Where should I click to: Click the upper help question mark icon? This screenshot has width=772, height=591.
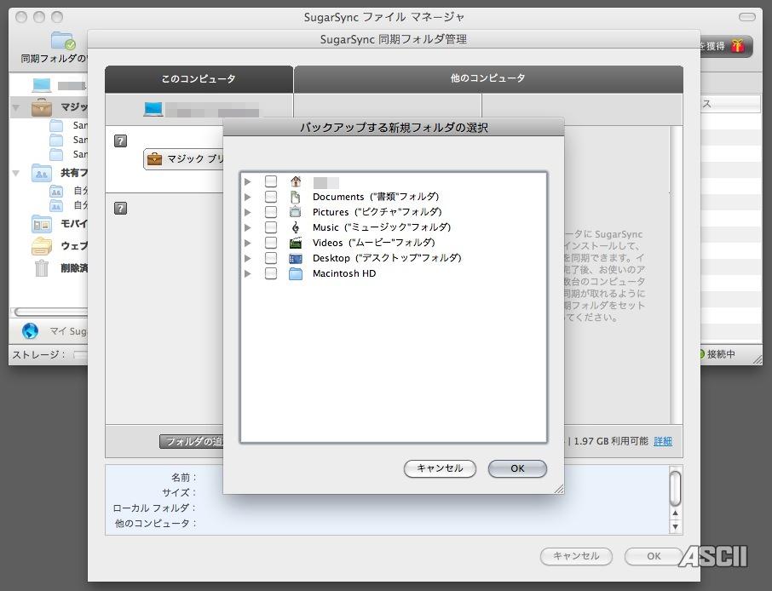tap(121, 141)
